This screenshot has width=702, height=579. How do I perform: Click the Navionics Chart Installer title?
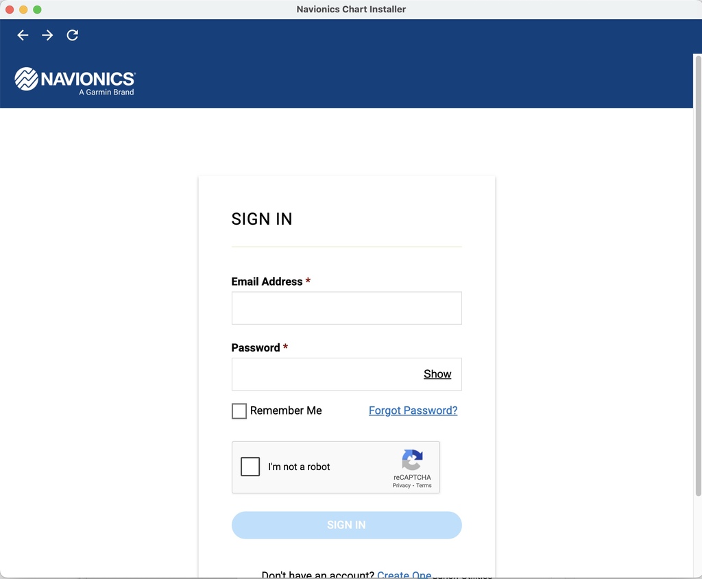tap(351, 10)
